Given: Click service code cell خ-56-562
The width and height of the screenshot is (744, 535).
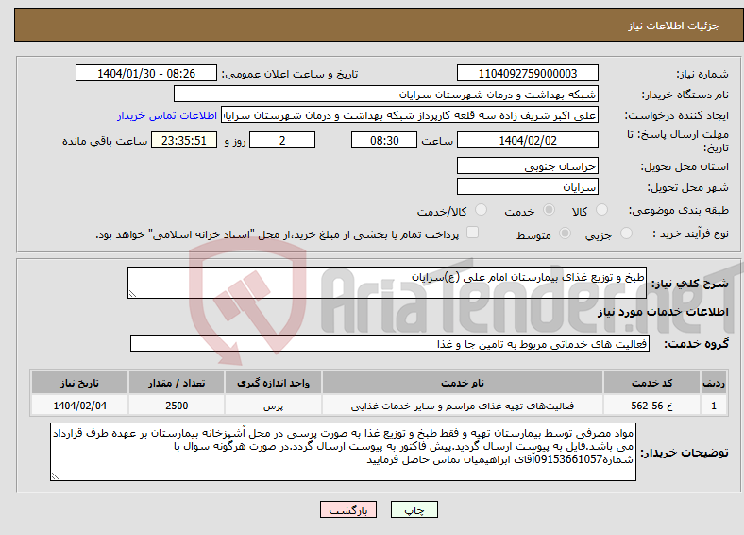Looking at the screenshot, I should click(652, 406).
